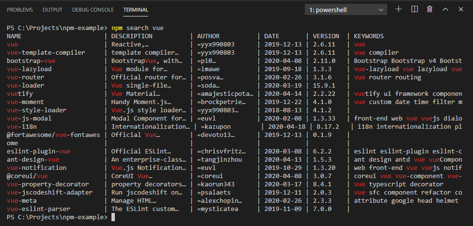This screenshot has width=473, height=226.
Task: Click package name @coreui/vue
Action: tap(27, 176)
